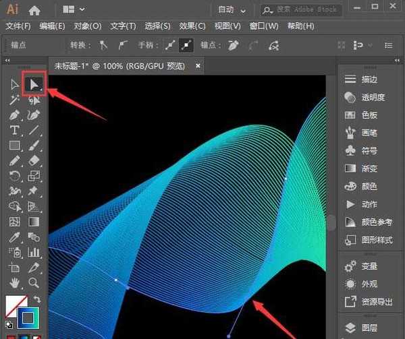Convert selected anchor to corner point

[103, 46]
